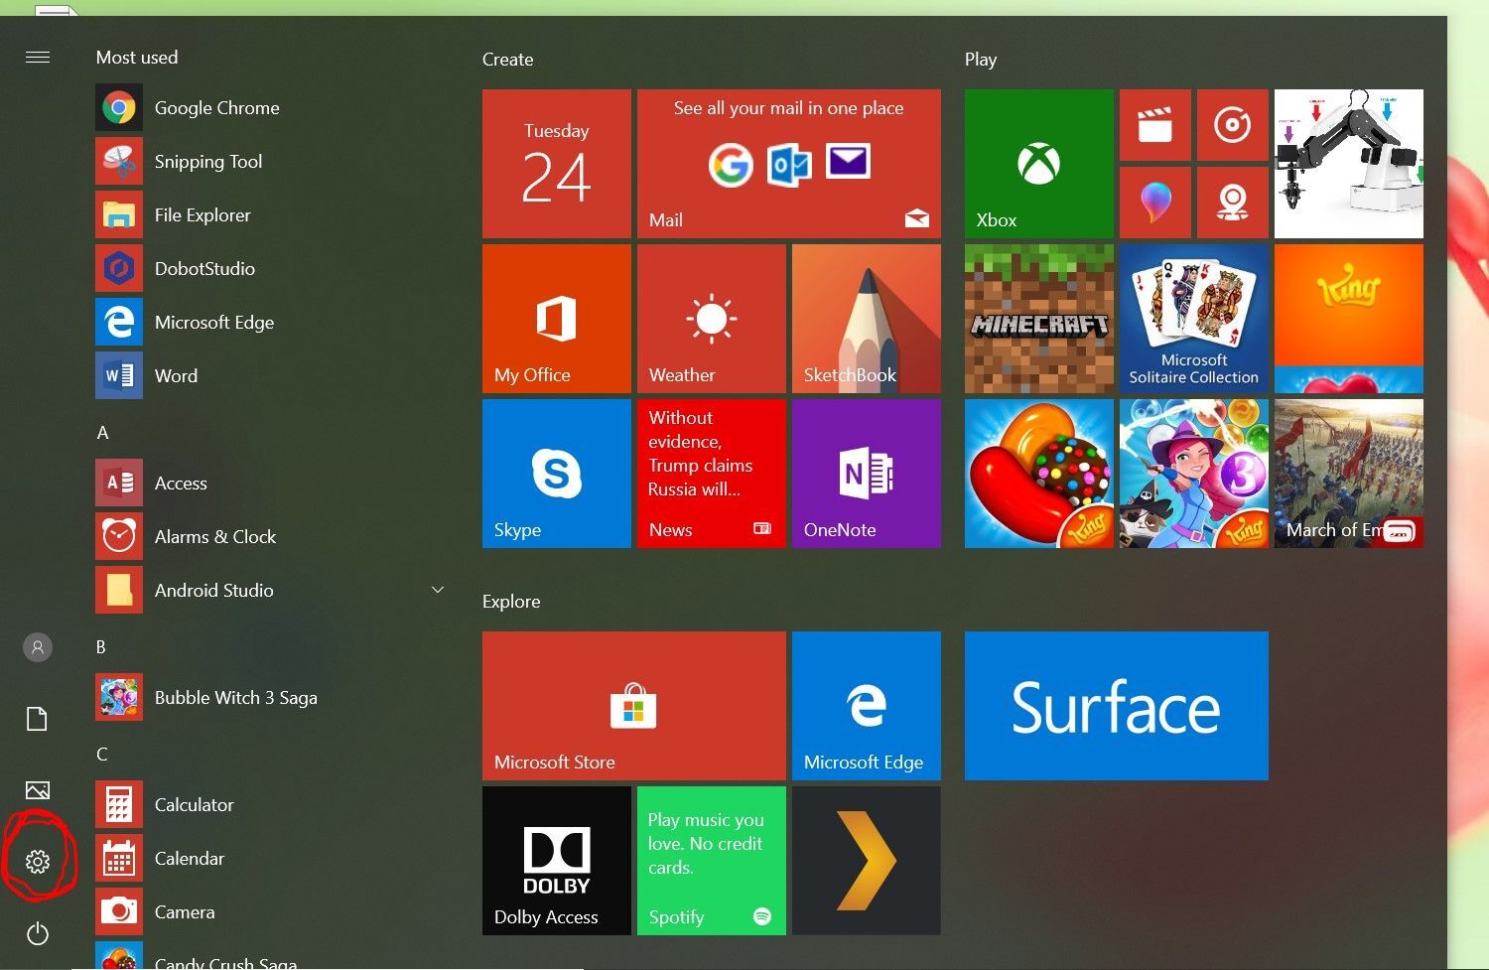Viewport: 1489px width, 970px height.
Task: Click the letter A section header
Action: (x=102, y=433)
